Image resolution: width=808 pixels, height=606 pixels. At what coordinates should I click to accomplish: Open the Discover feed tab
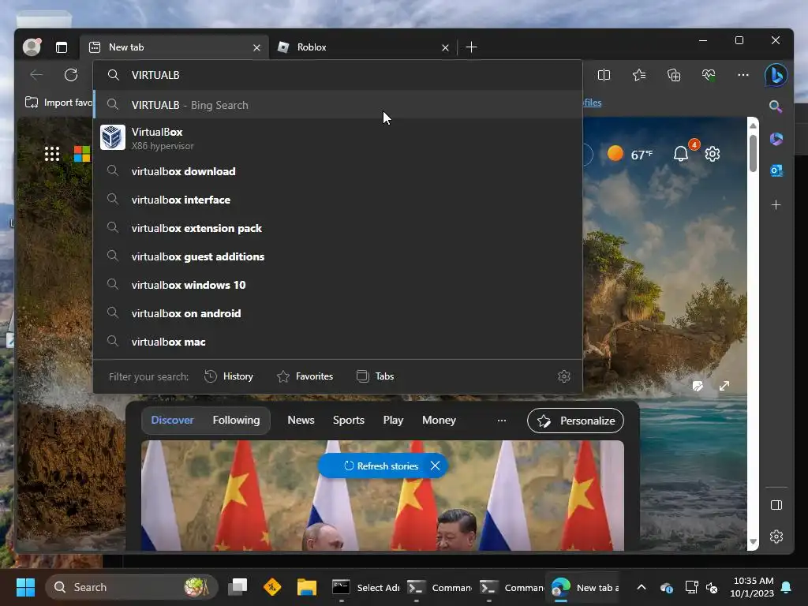[x=172, y=420]
